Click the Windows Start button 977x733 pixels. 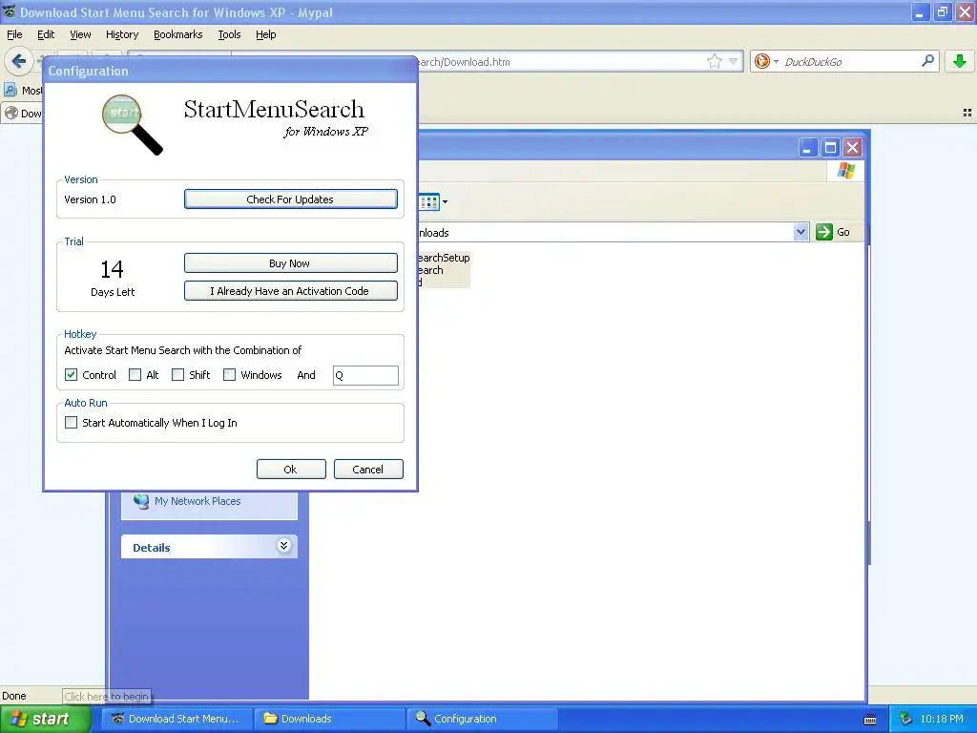click(x=46, y=719)
